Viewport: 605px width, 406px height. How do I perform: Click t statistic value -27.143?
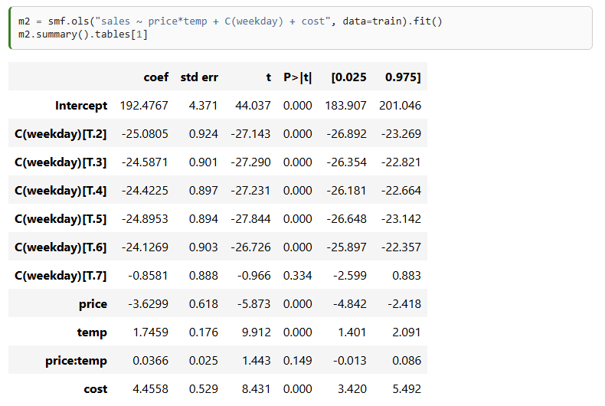point(250,134)
